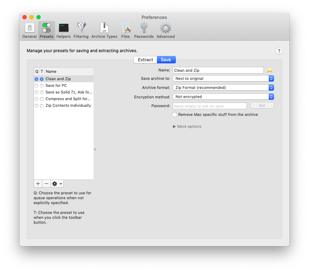This screenshot has height=272, width=309.
Task: Open the Passwords key pane
Action: point(144,30)
